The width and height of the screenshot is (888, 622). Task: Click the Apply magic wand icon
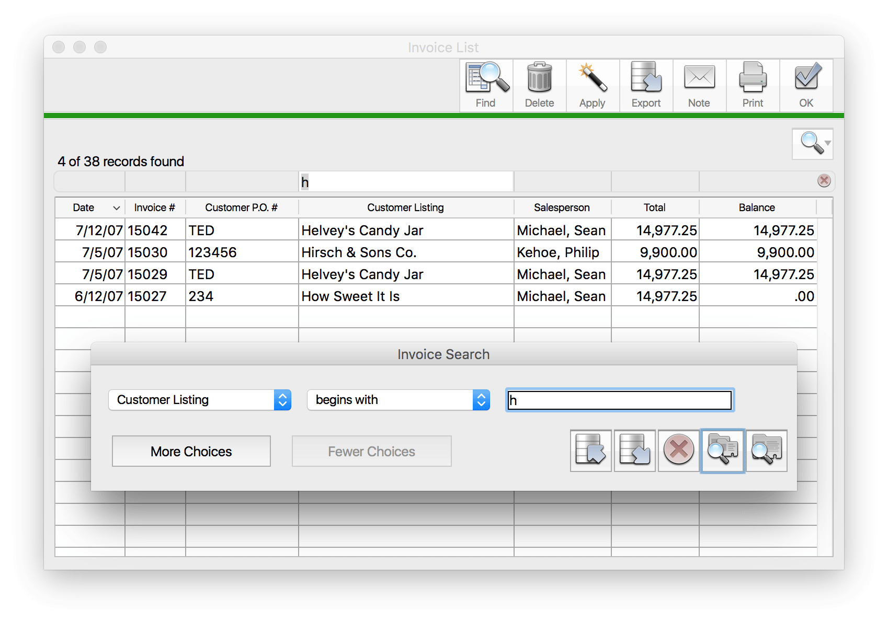click(x=593, y=85)
